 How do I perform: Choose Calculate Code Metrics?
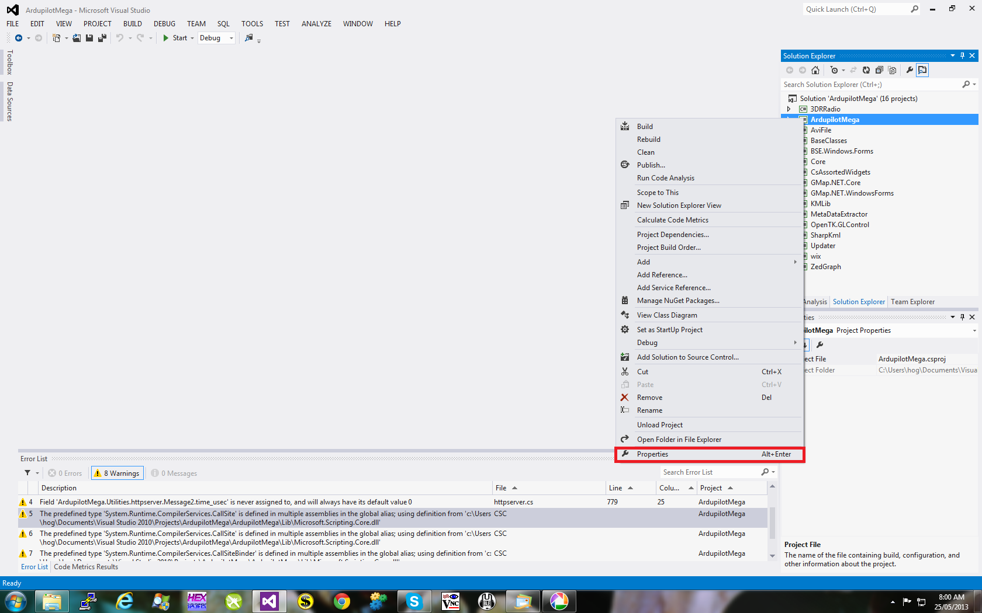point(710,220)
